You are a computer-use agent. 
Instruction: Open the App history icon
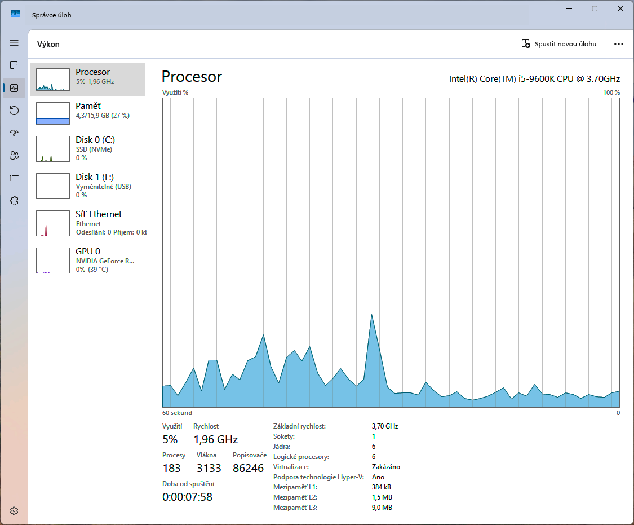click(x=14, y=111)
